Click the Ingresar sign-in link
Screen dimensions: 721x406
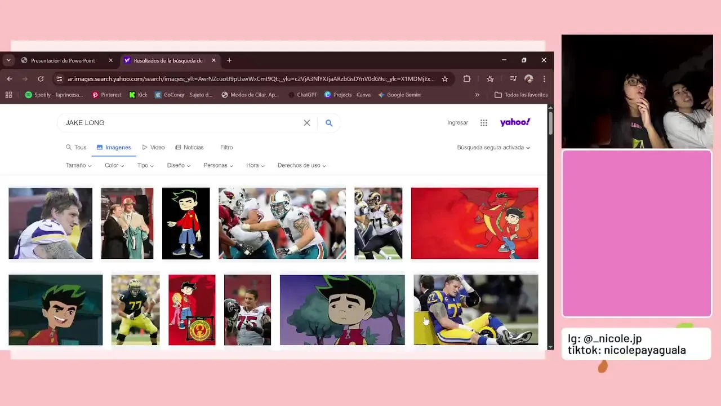(x=457, y=122)
